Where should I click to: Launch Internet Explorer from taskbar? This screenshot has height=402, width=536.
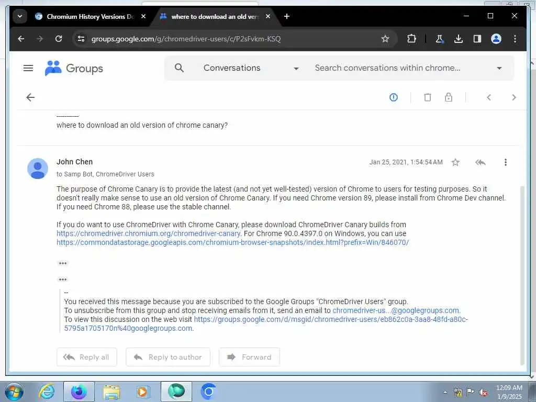[x=47, y=392]
